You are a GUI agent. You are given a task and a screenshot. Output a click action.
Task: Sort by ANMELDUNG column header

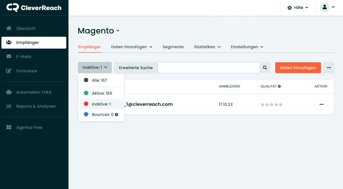click(x=230, y=86)
